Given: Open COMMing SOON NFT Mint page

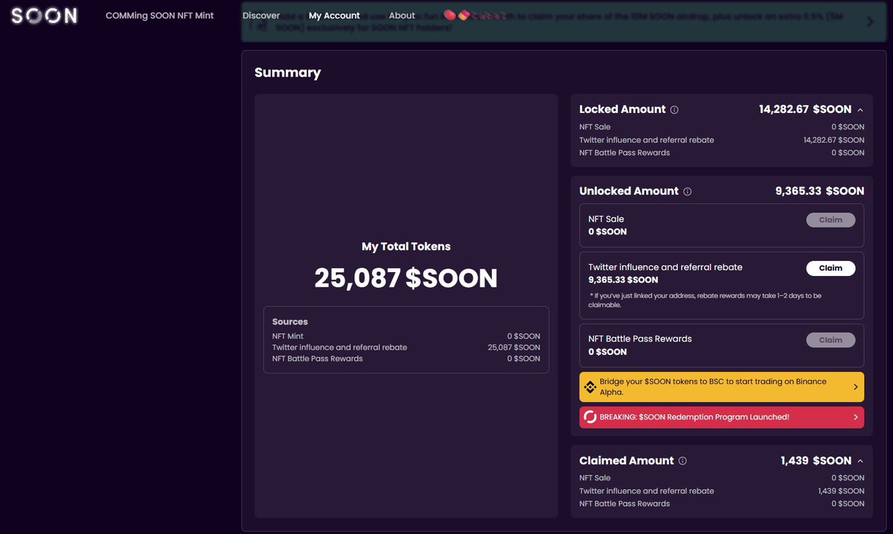Looking at the screenshot, I should (159, 16).
